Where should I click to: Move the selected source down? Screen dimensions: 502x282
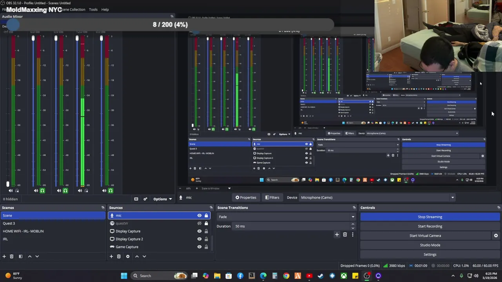pos(144,257)
